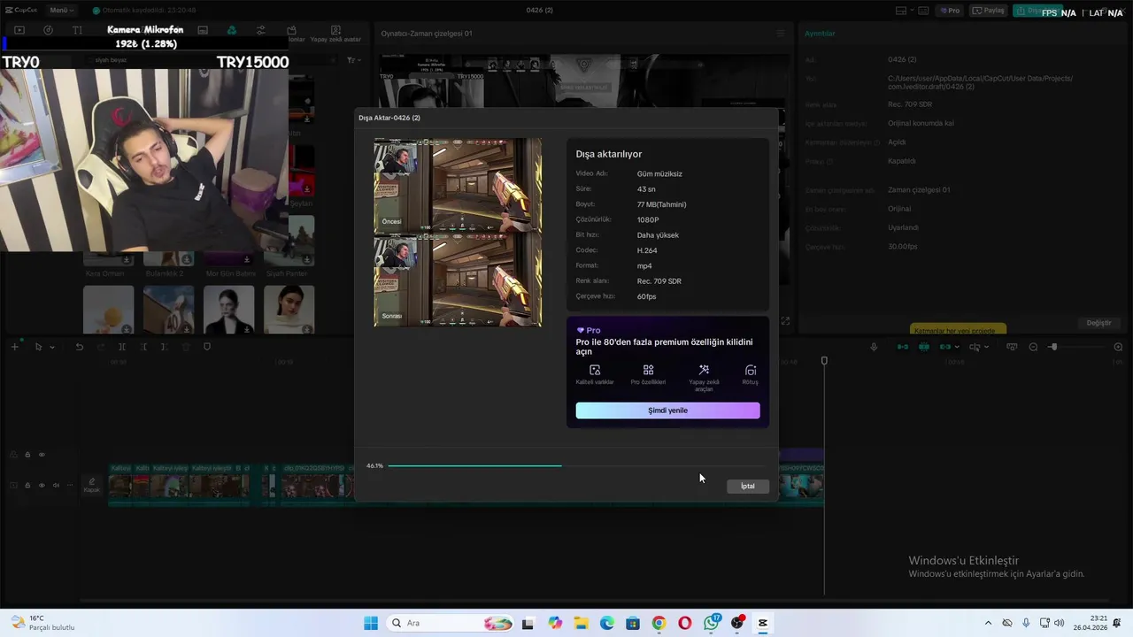The image size is (1133, 637).
Task: Click the Pro özellikleri icon
Action: [x=648, y=370]
